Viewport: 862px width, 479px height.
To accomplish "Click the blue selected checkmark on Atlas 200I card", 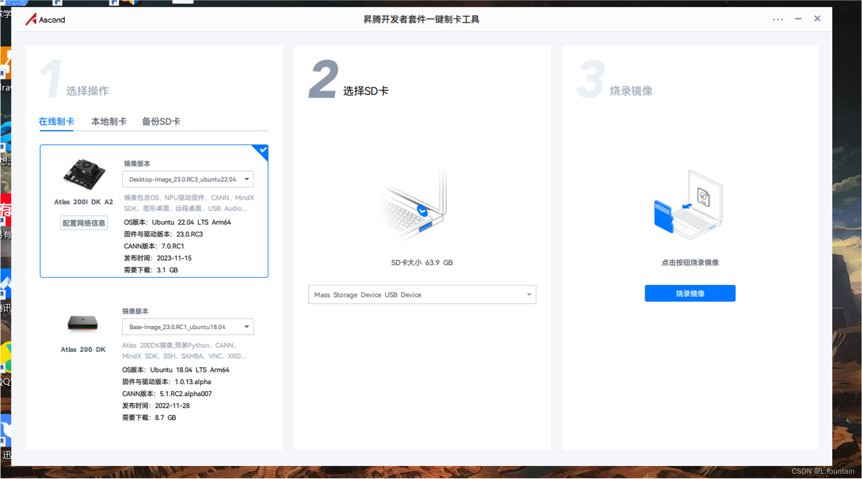I will pos(262,151).
